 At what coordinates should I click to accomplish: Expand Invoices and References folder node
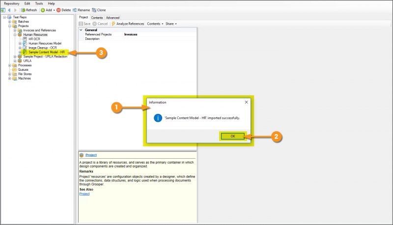(15, 30)
